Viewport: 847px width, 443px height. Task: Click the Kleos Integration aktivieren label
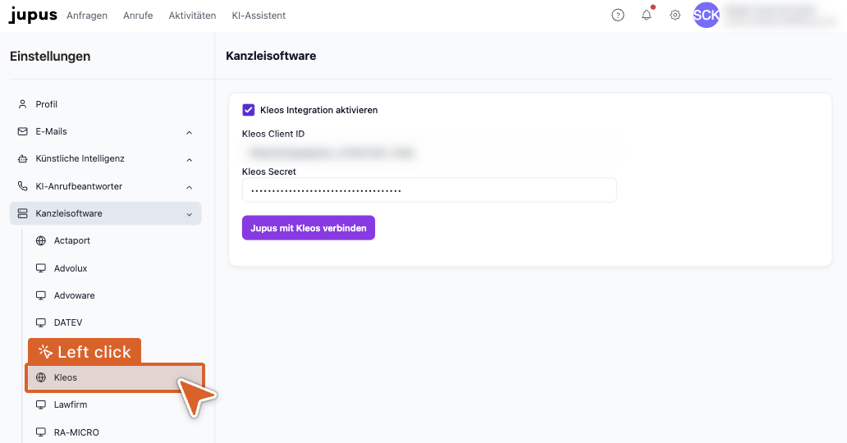[318, 110]
